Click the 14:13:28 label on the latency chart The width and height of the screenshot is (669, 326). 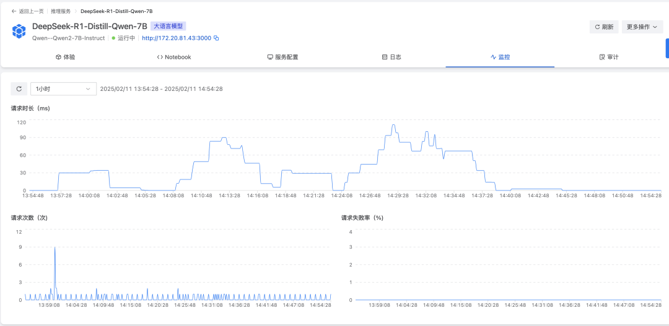click(x=230, y=195)
